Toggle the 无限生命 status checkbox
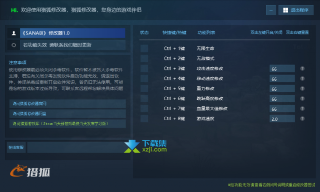Viewport: 320px width, 192px height. (144, 48)
